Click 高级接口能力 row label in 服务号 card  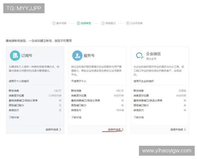click(79, 105)
